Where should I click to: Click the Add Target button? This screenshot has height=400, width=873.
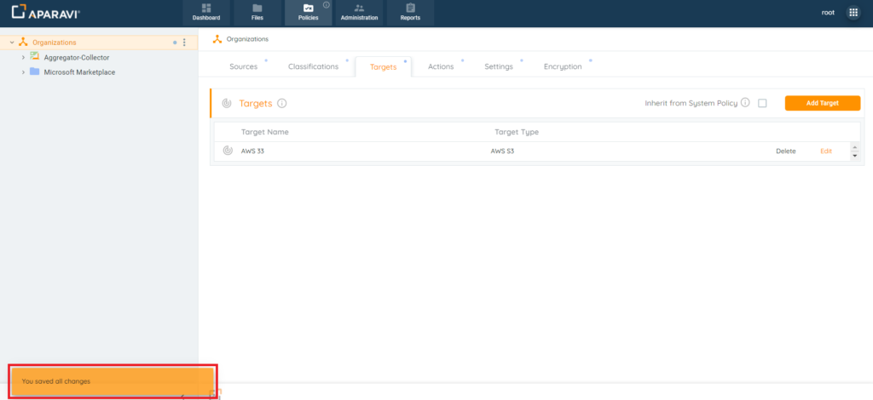tap(823, 103)
